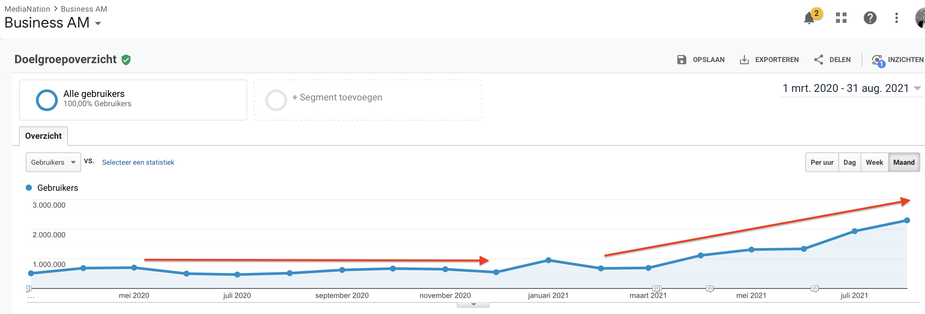The height and width of the screenshot is (314, 925).
Task: Click the Exporteren download icon
Action: [x=744, y=60]
